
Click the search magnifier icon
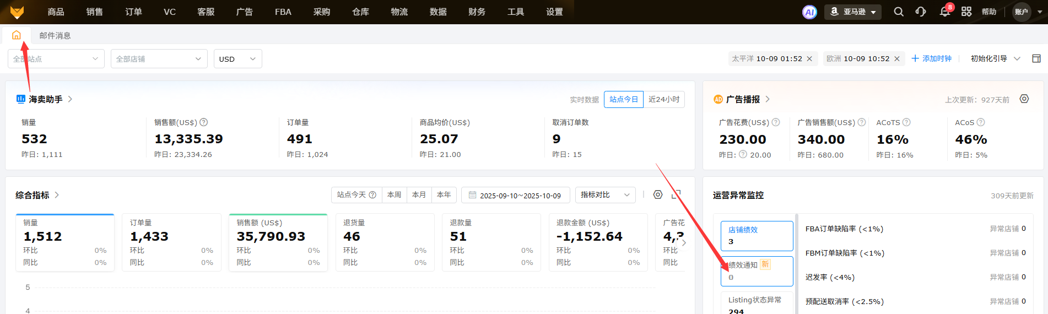point(898,12)
